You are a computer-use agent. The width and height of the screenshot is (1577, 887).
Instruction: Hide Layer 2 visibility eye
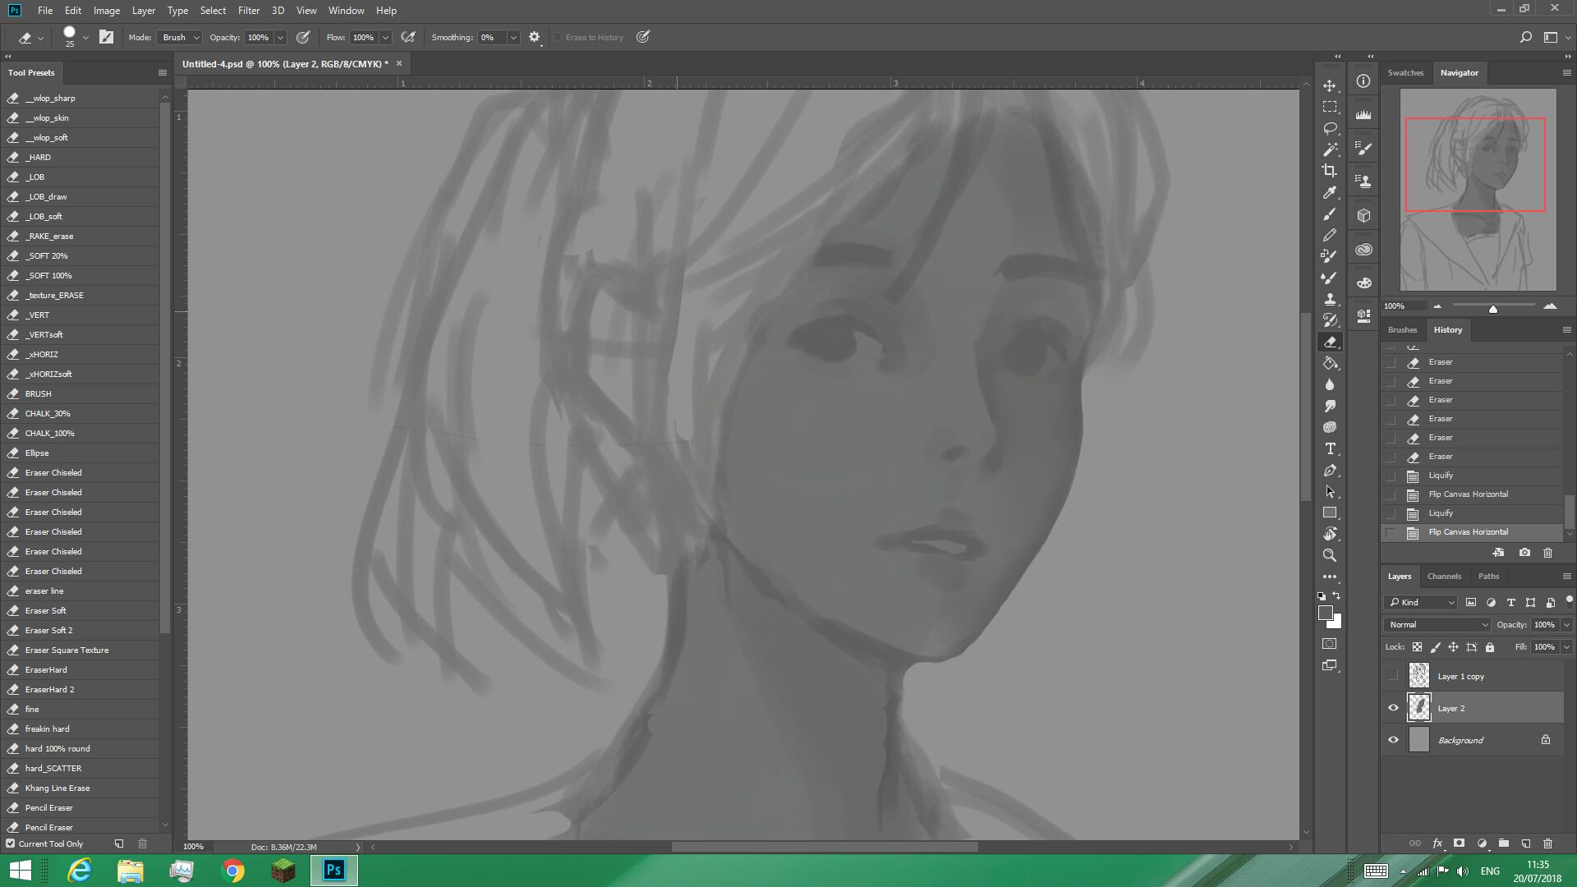1393,708
